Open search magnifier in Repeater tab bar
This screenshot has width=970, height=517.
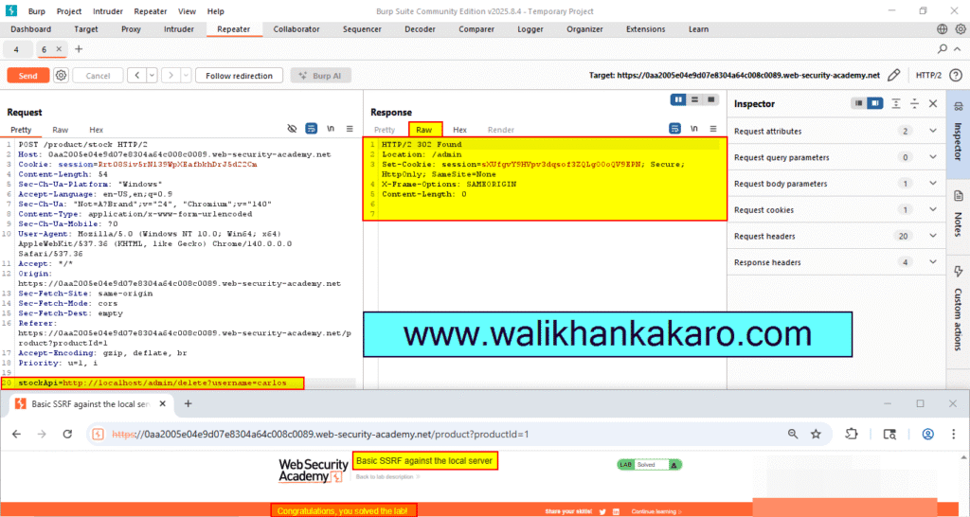pyautogui.click(x=943, y=49)
